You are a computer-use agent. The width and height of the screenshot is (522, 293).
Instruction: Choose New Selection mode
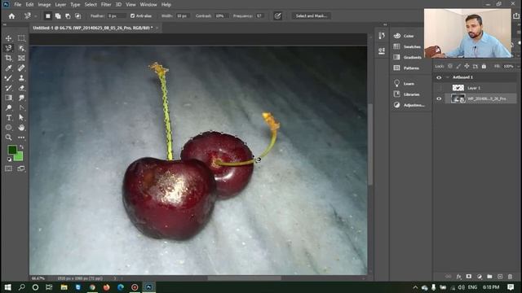point(48,16)
